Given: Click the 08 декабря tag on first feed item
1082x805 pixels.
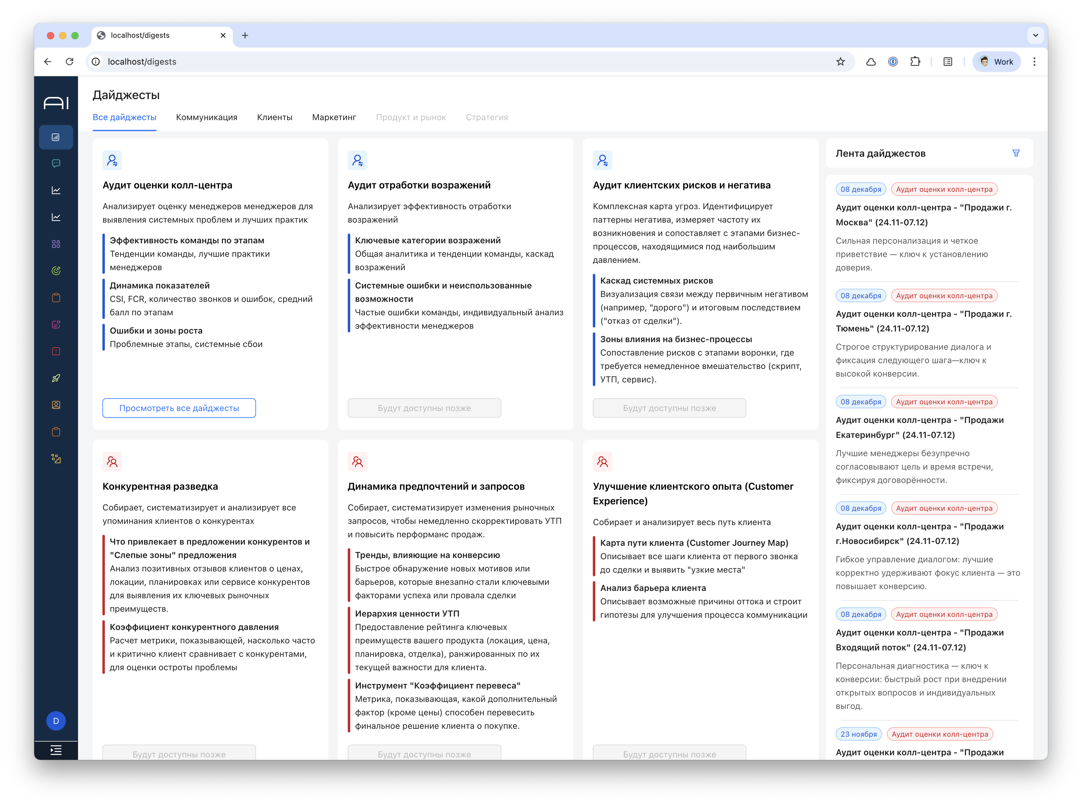Looking at the screenshot, I should pos(860,190).
